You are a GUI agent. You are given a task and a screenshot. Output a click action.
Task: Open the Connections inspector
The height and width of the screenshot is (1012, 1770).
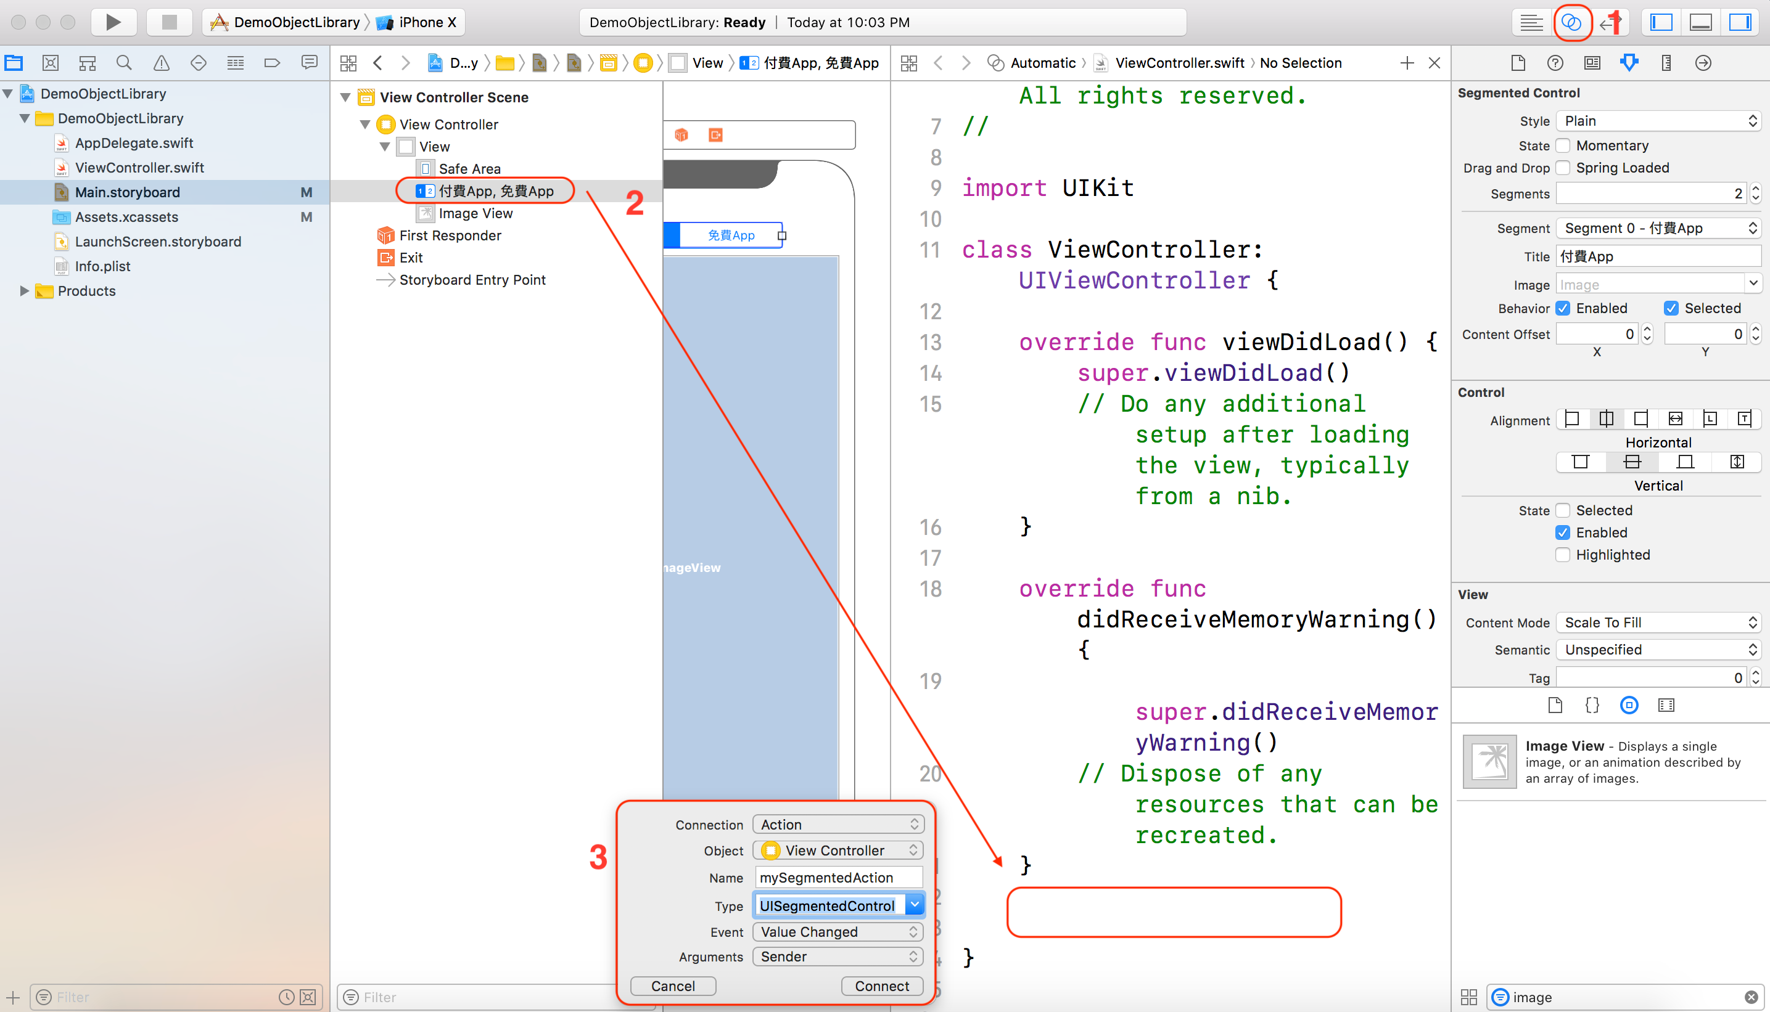coord(1703,62)
